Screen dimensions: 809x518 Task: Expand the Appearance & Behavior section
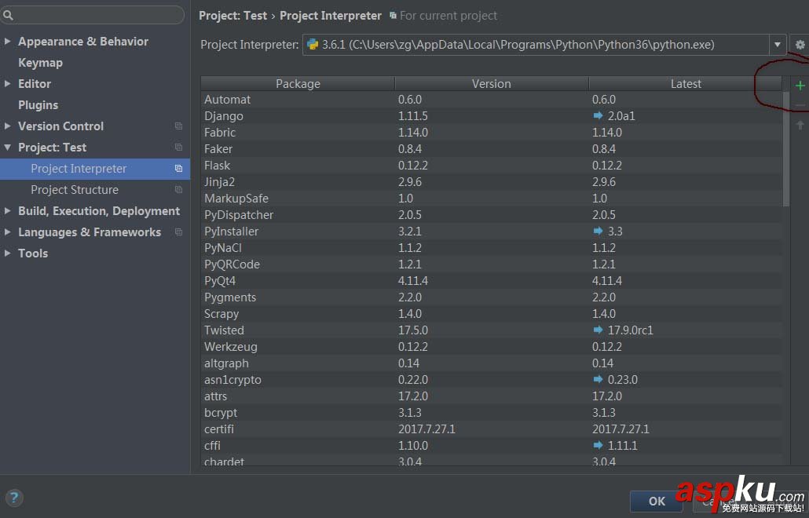(8, 42)
